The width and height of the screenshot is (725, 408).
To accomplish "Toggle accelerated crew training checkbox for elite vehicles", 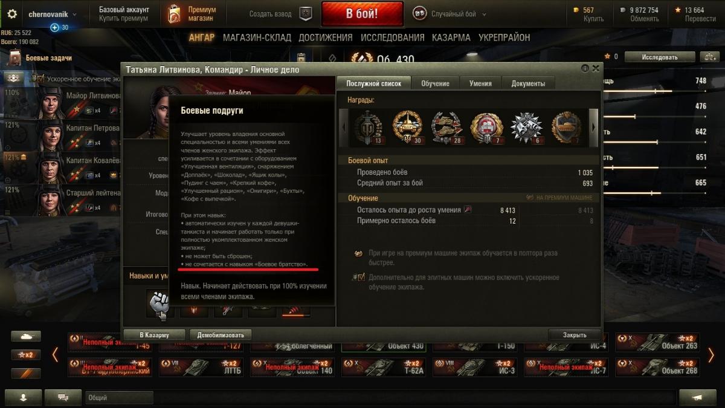I will [x=361, y=277].
